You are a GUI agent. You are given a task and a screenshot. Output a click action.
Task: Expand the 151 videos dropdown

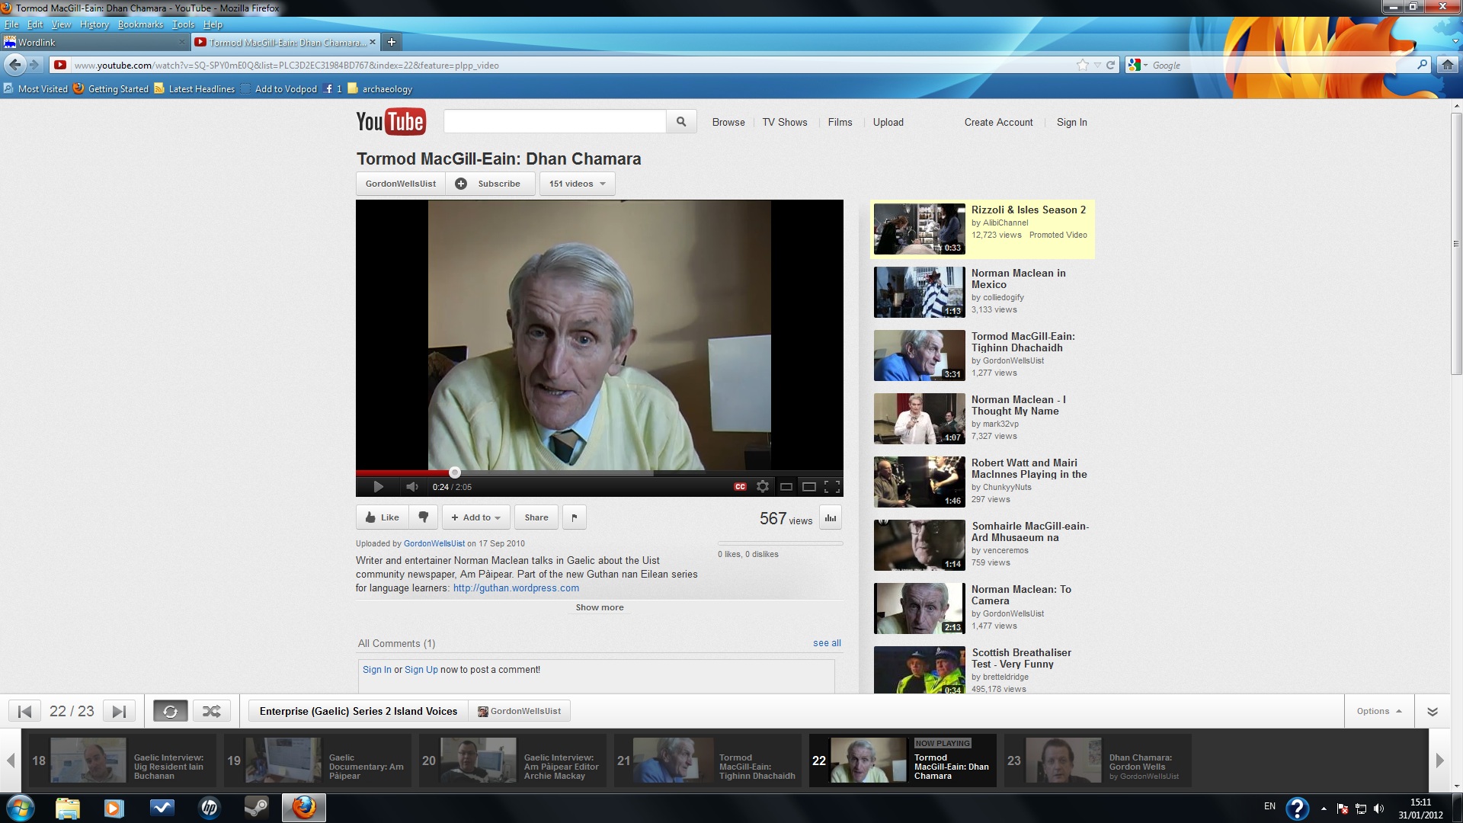point(577,184)
